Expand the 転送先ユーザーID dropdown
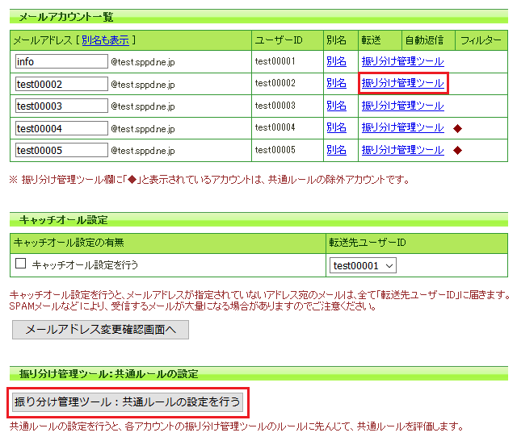Image resolution: width=517 pixels, height=441 pixels. click(363, 266)
